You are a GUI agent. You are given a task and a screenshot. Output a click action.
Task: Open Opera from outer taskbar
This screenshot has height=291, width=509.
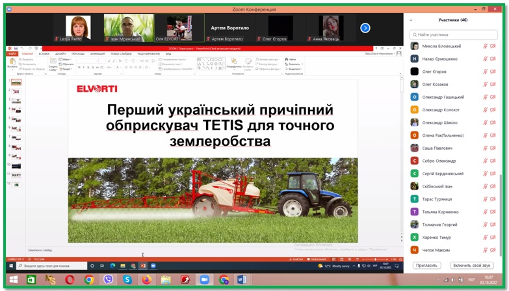pos(70,279)
